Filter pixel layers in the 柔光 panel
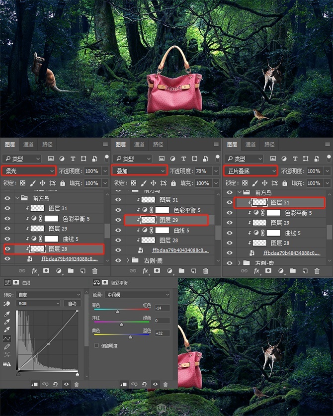Viewport: 333px width, 416px height. [51, 159]
